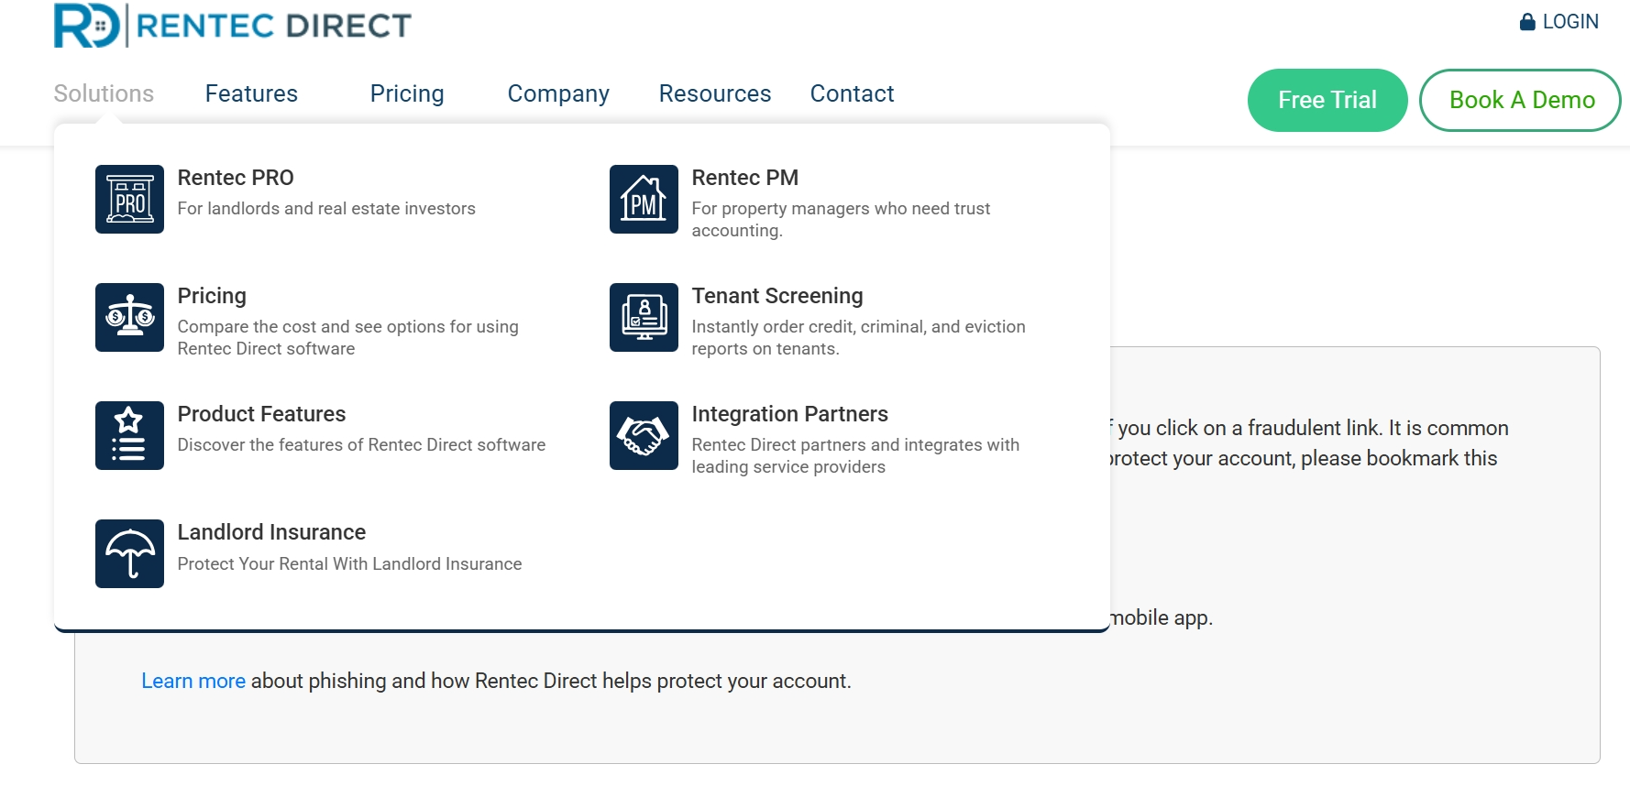
Task: Follow the Learn more phishing link
Action: [193, 681]
